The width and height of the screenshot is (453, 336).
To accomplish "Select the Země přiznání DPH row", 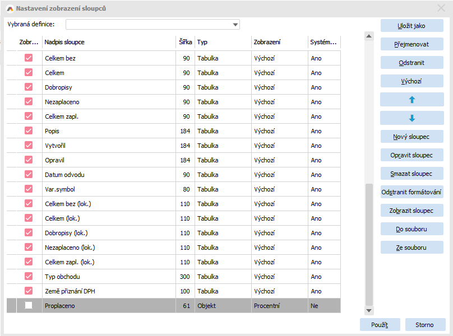I will [x=109, y=291].
